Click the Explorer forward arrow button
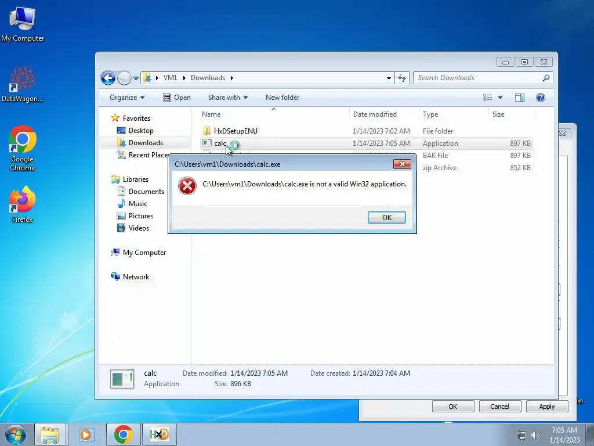This screenshot has height=446, width=594. click(124, 78)
